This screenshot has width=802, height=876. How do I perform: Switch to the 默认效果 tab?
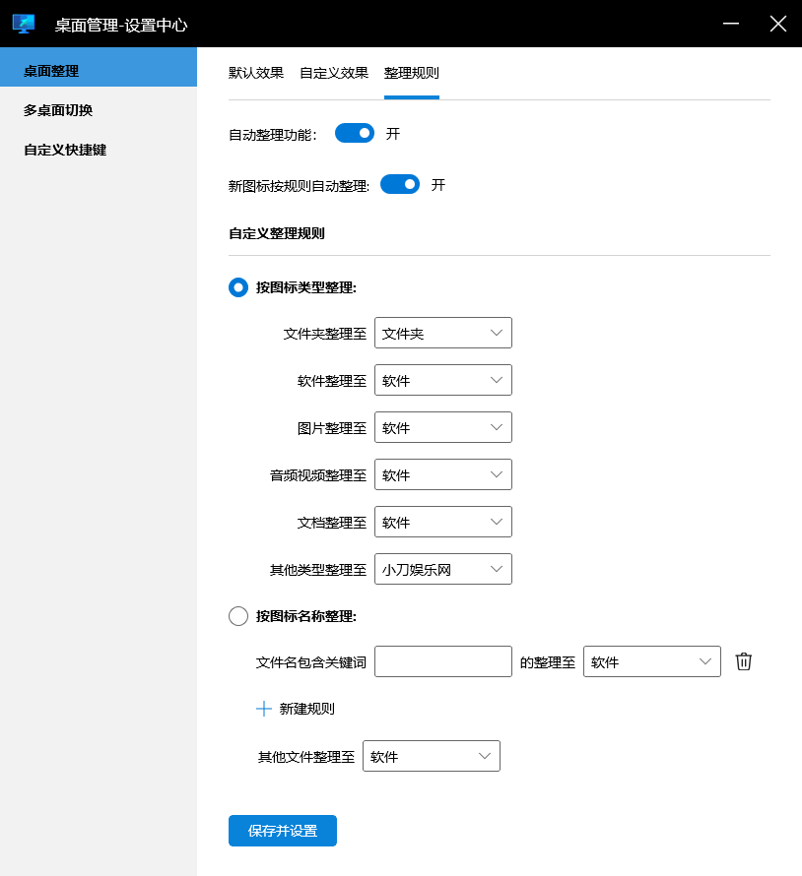click(254, 73)
